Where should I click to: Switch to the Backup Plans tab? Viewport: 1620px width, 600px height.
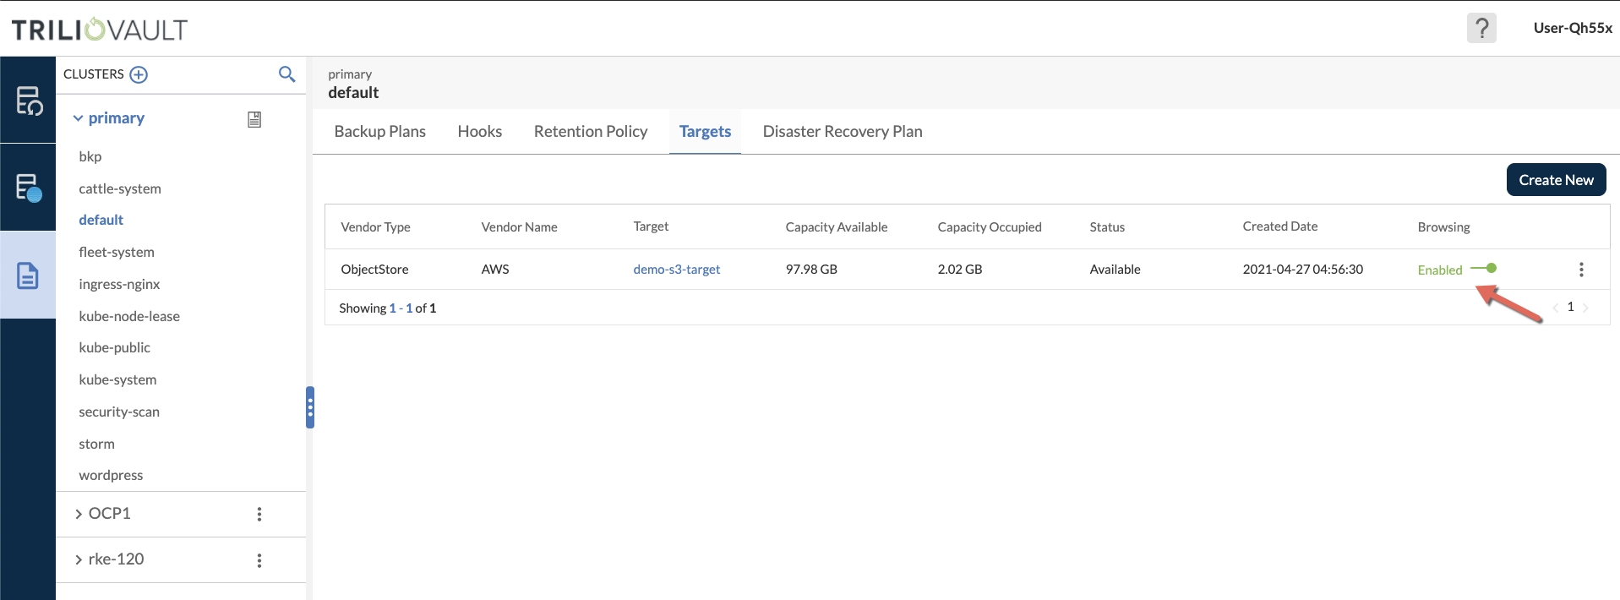point(379,132)
